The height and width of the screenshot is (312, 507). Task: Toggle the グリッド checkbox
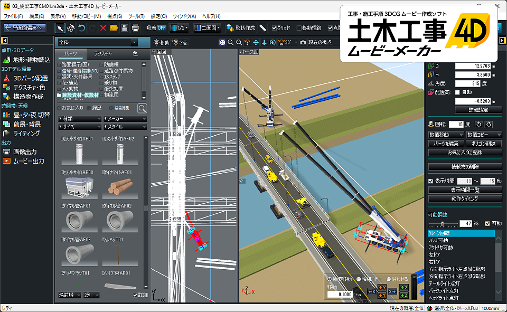(275, 28)
